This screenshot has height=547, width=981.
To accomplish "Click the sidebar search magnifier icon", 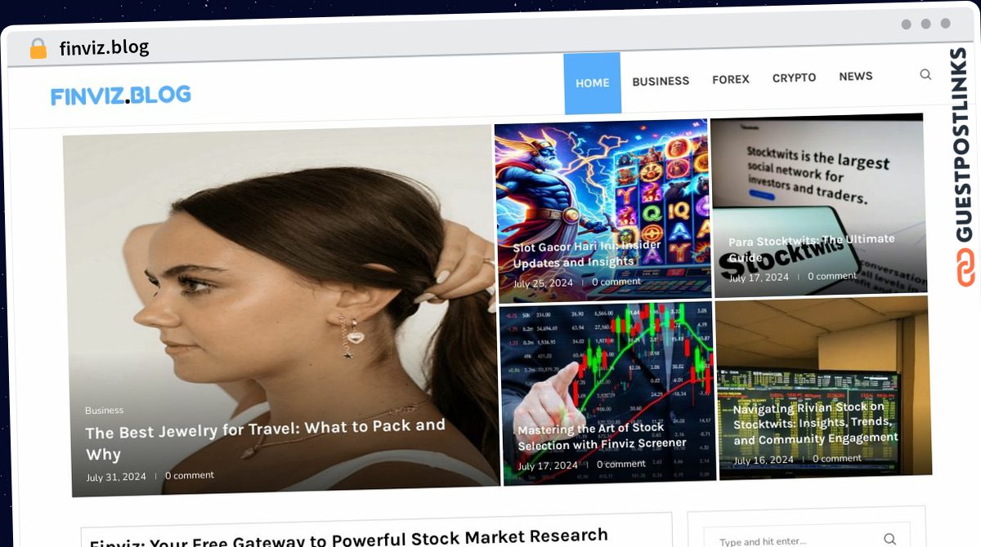I will (x=889, y=539).
